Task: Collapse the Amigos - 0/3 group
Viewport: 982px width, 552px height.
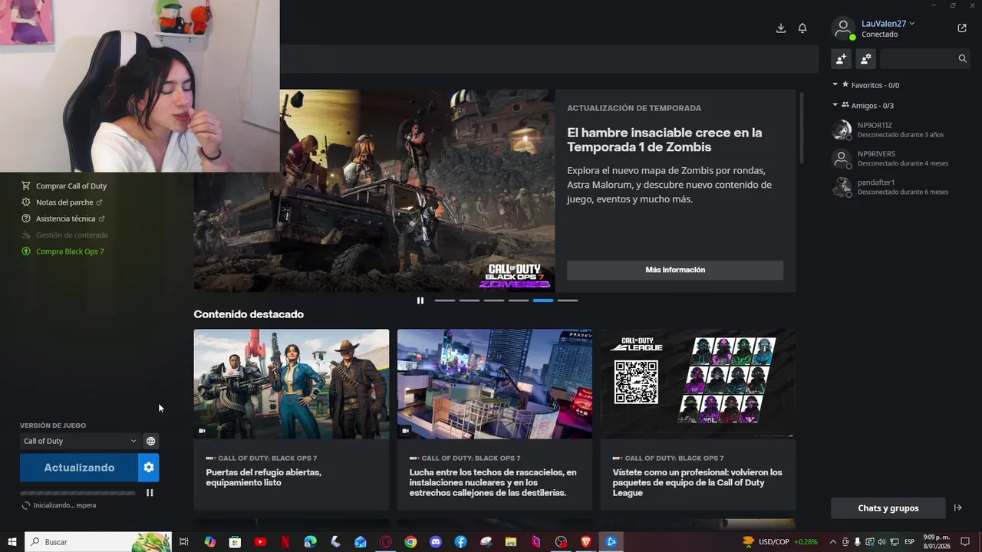Action: [x=835, y=106]
